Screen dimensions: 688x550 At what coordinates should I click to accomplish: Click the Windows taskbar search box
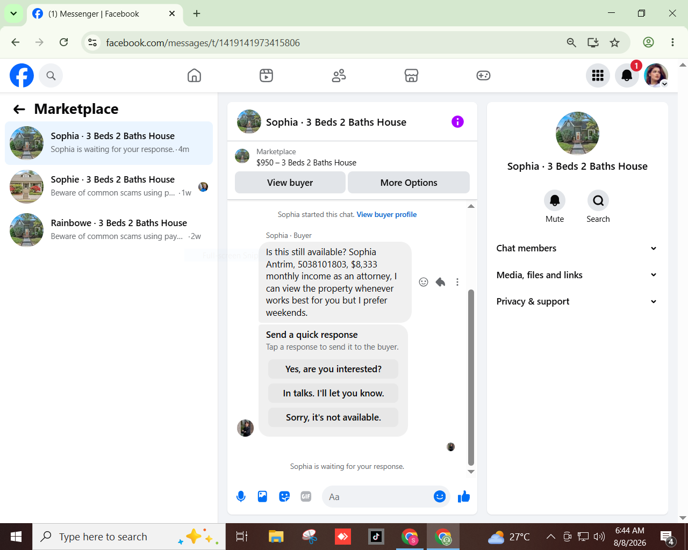tap(129, 537)
